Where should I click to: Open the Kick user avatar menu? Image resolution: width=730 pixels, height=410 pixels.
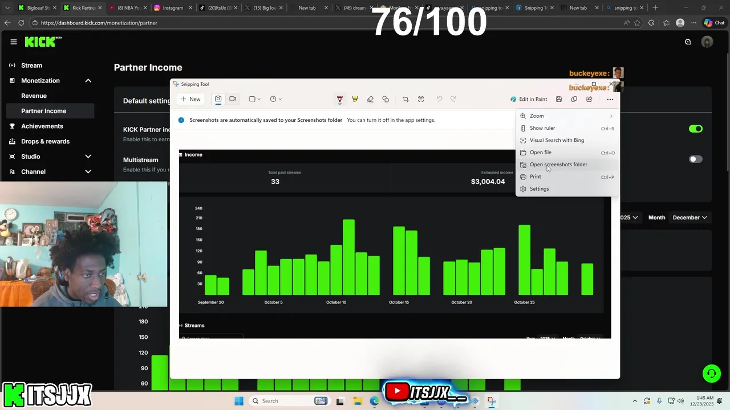coord(707,42)
